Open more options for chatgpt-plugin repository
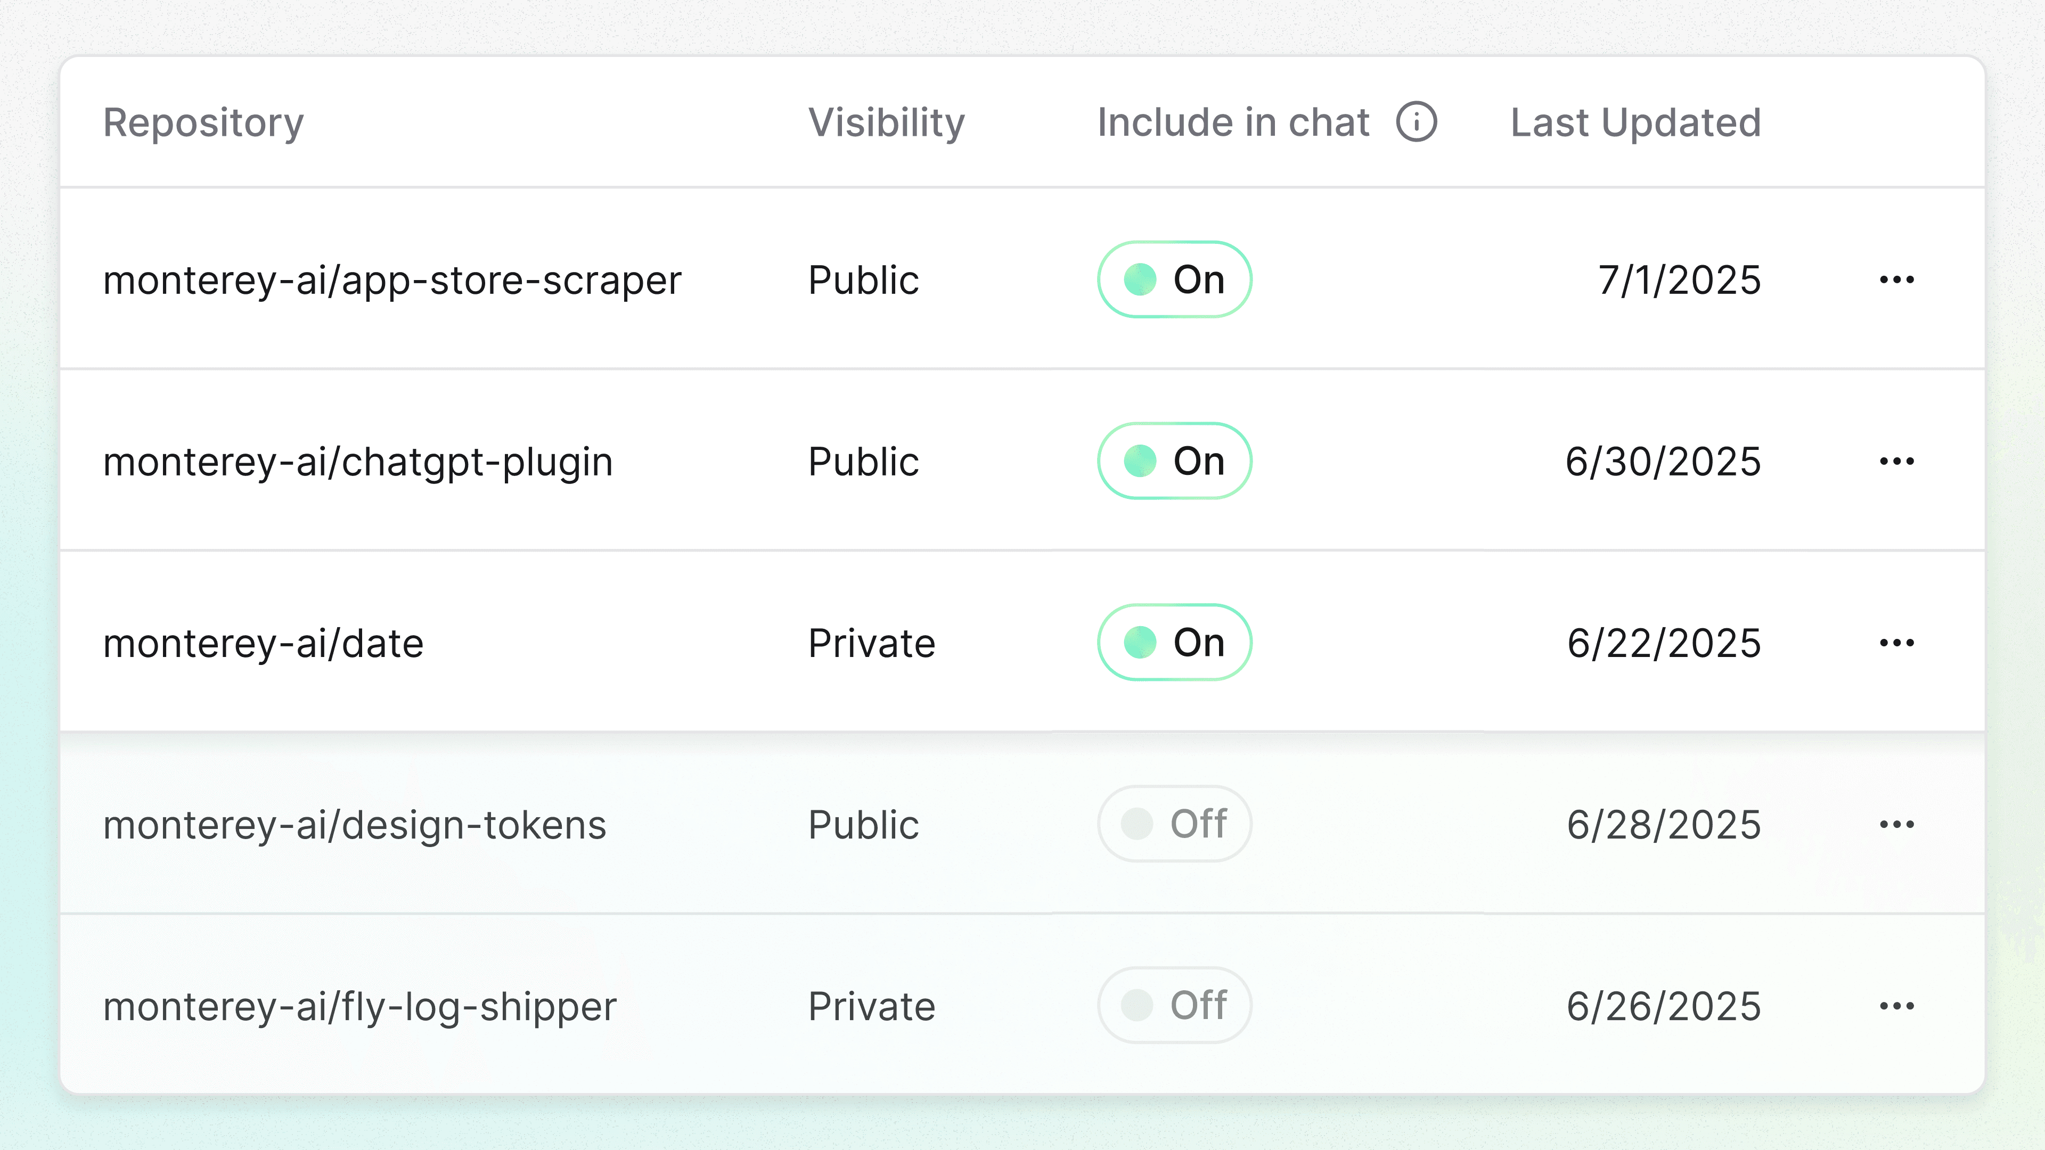This screenshot has width=2045, height=1150. click(1896, 461)
